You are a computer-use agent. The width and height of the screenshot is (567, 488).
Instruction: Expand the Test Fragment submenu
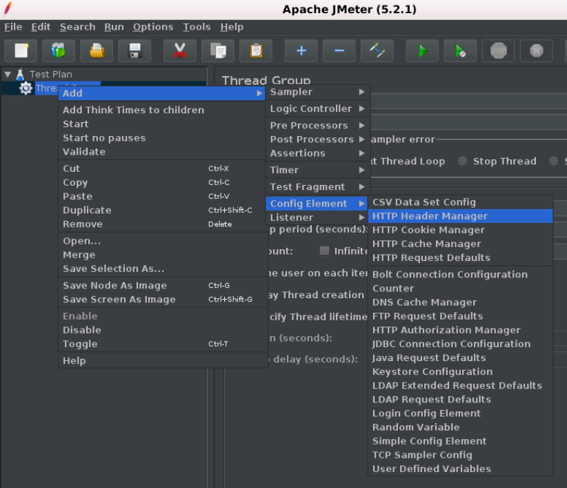pyautogui.click(x=317, y=186)
